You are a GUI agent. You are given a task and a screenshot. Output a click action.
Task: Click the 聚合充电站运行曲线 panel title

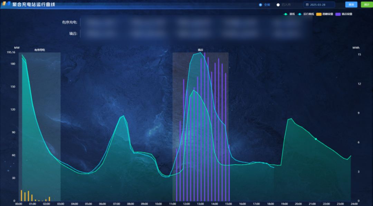pos(34,5)
